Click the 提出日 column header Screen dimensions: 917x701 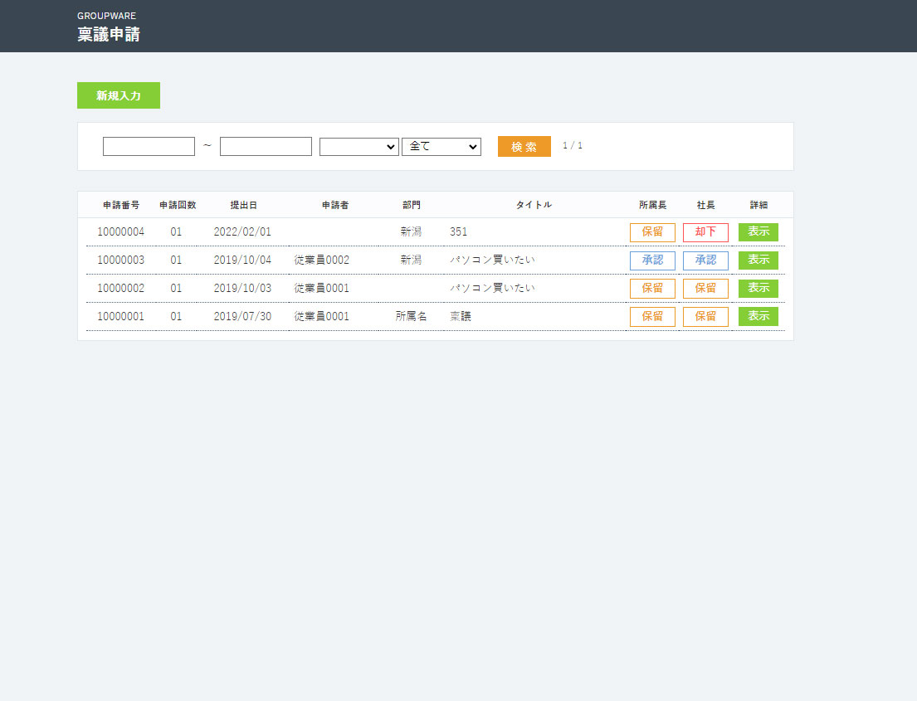tap(243, 205)
